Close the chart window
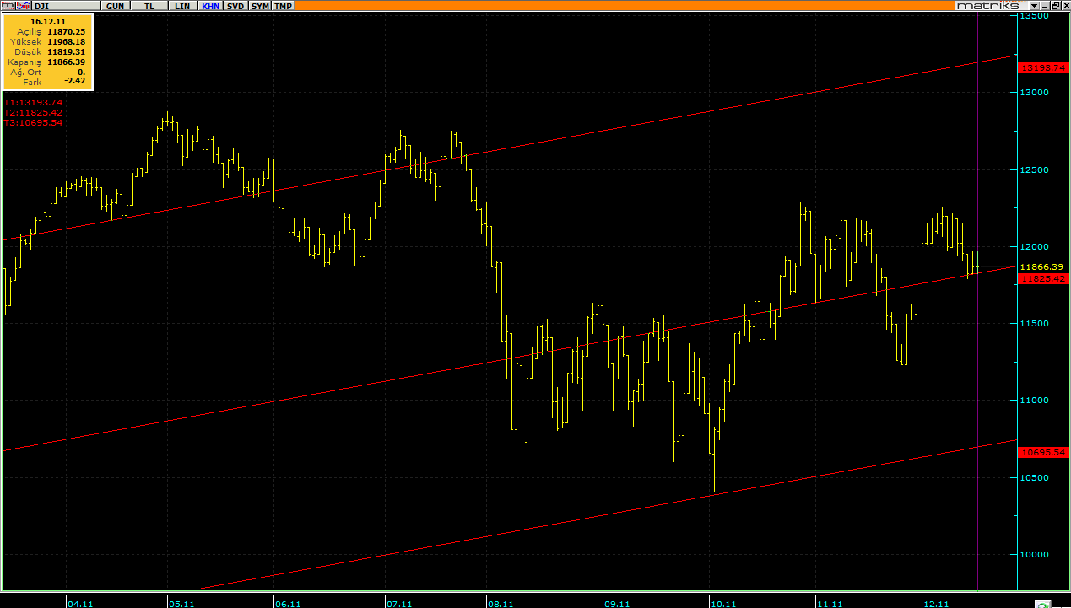 pyautogui.click(x=1065, y=6)
